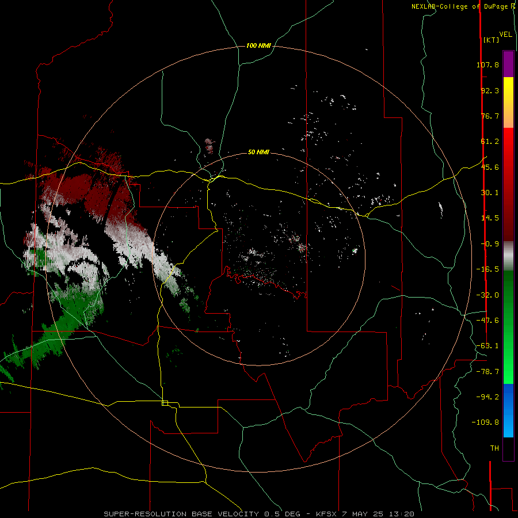
Task: Click the purple segment of the color bar
Action: [508, 64]
